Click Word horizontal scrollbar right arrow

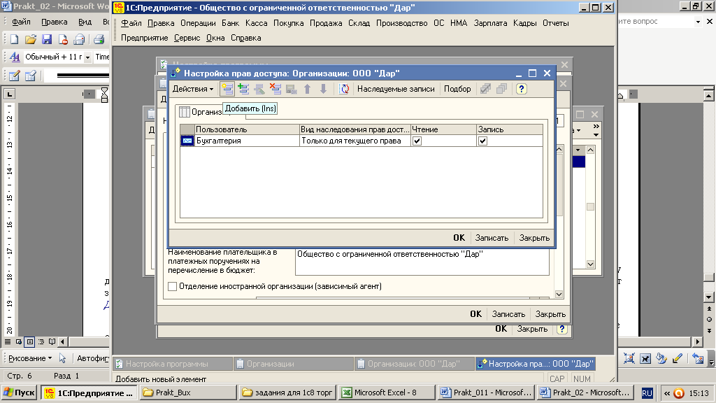click(697, 341)
